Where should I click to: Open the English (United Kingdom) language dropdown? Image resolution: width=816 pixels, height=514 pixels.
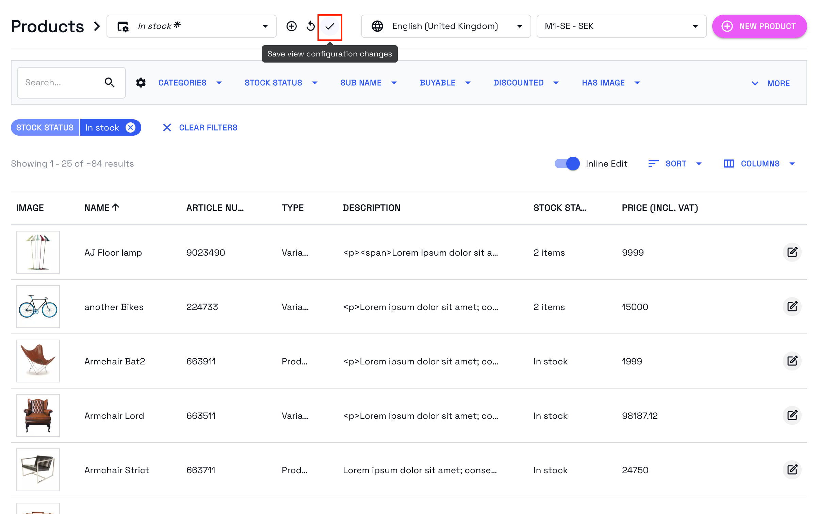pyautogui.click(x=446, y=26)
